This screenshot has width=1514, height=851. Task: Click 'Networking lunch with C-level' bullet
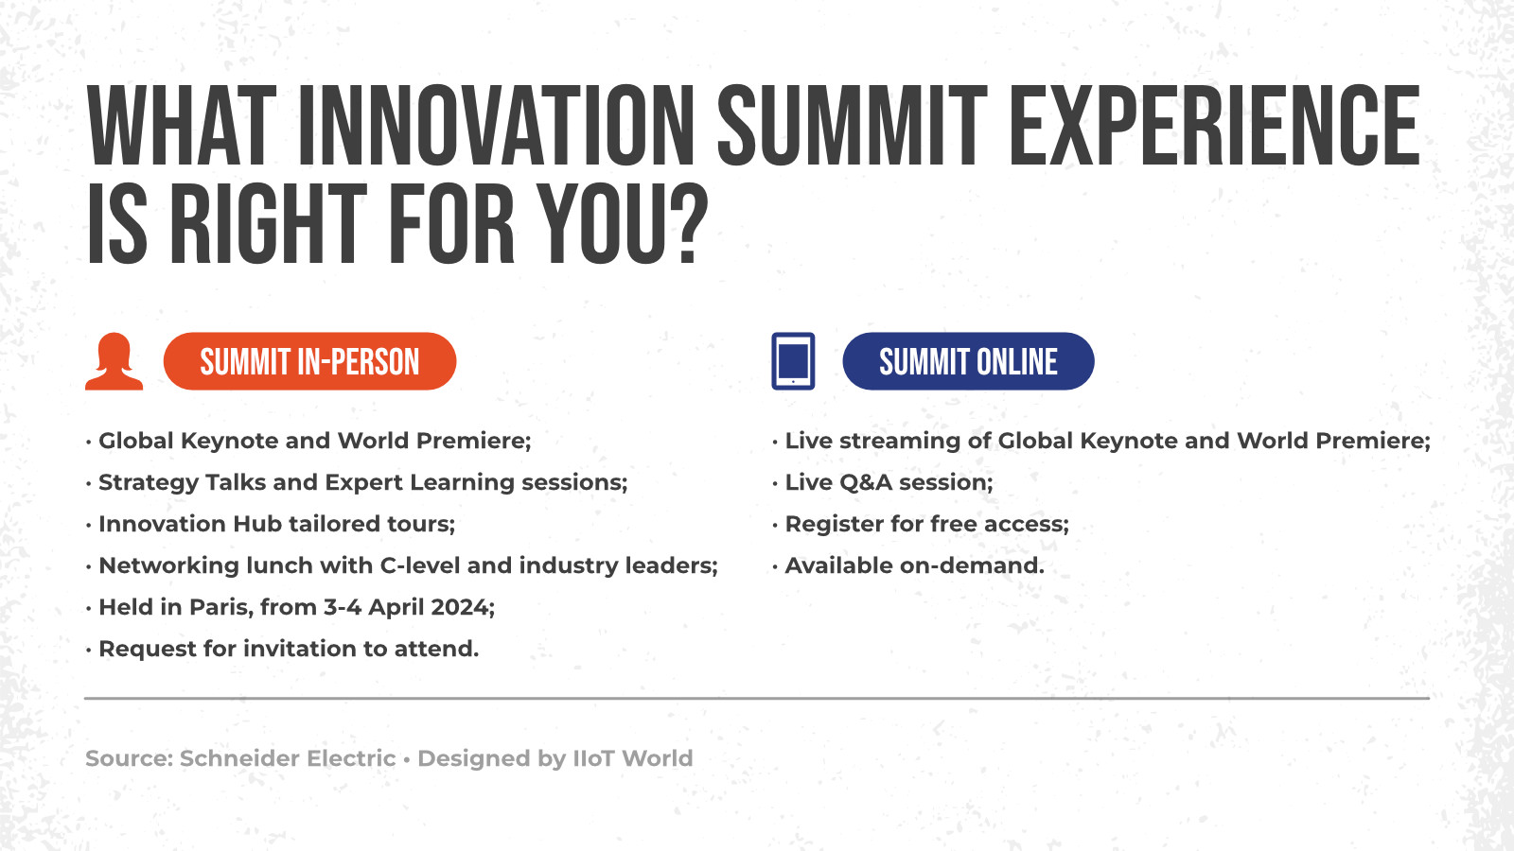coord(402,565)
